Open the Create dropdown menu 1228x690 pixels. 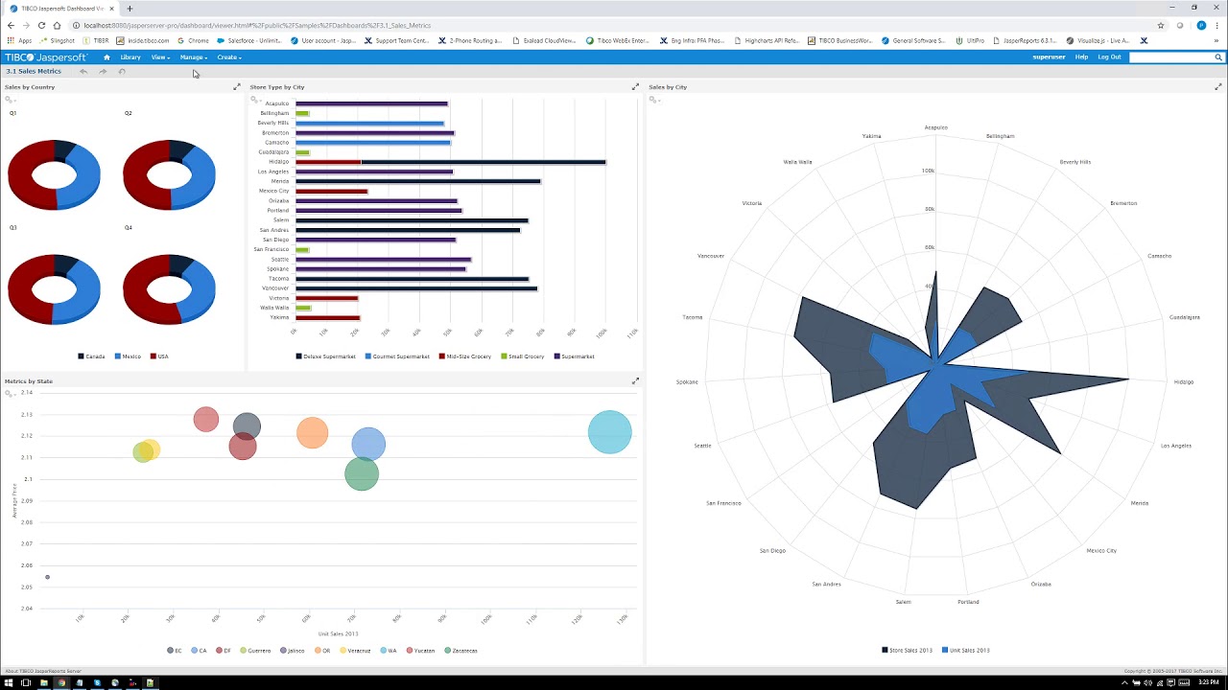228,57
